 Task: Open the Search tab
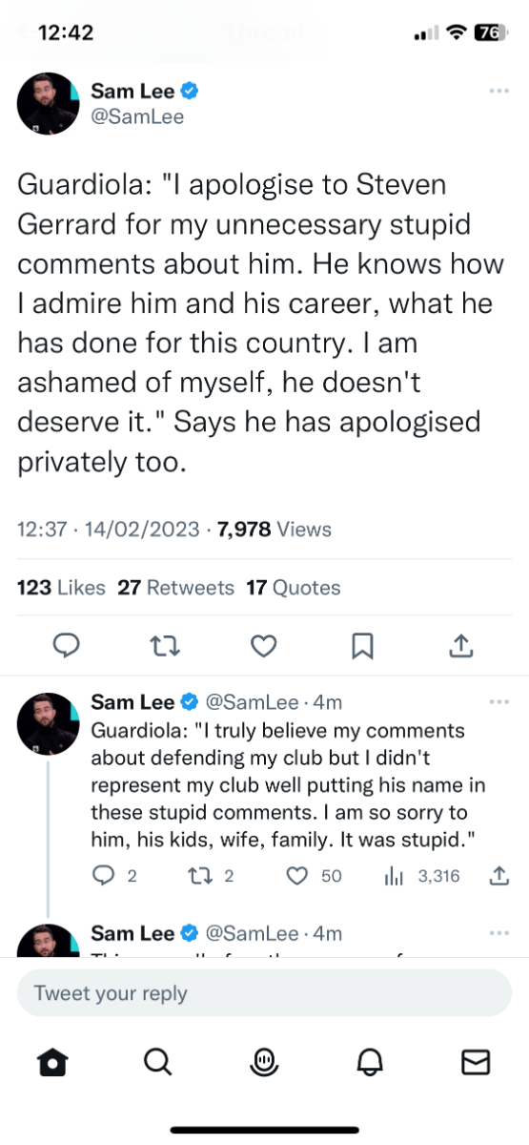click(x=158, y=1061)
